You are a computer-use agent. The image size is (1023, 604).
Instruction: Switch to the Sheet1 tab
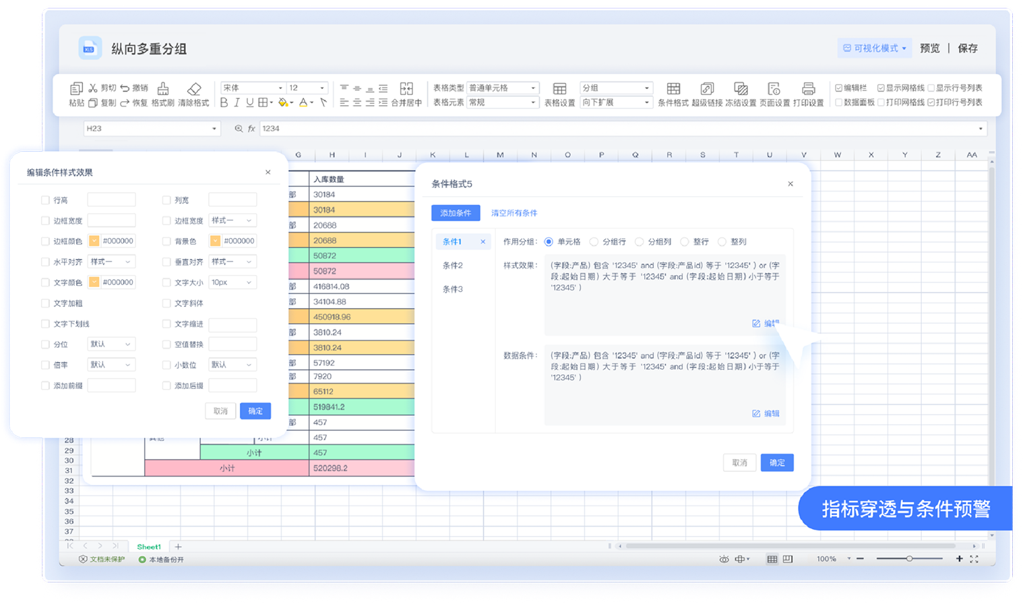coord(149,547)
